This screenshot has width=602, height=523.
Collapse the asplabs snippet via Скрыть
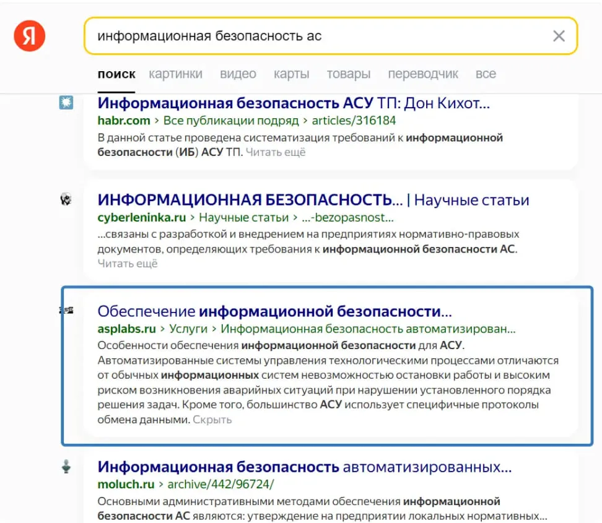[x=213, y=419]
